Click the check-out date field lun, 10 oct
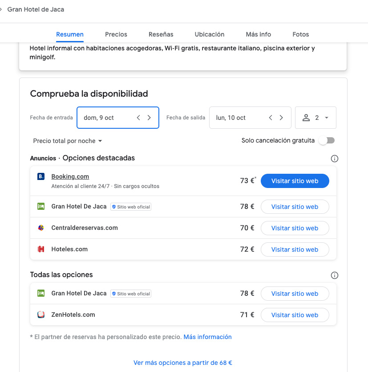Image resolution: width=368 pixels, height=372 pixels. point(250,118)
